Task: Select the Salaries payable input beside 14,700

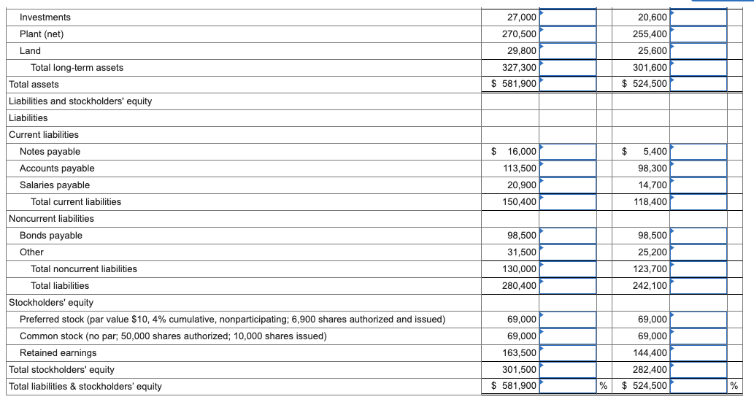Action: coord(699,185)
